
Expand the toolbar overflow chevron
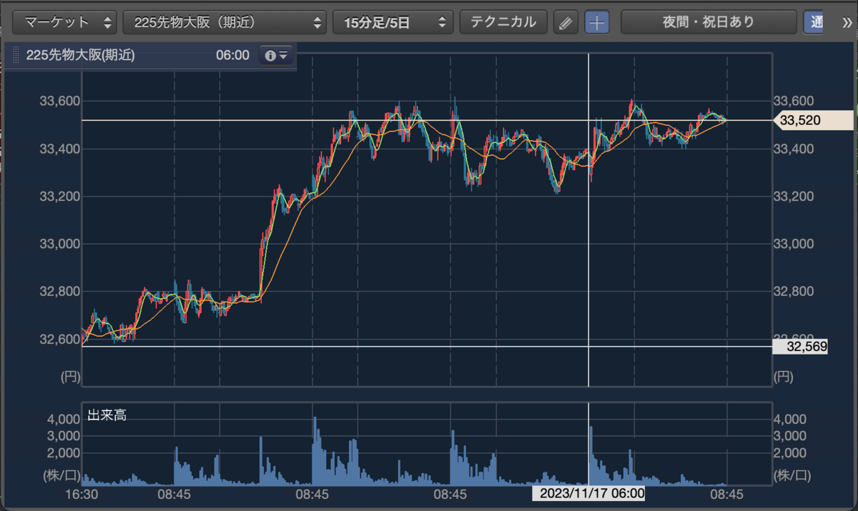[847, 22]
